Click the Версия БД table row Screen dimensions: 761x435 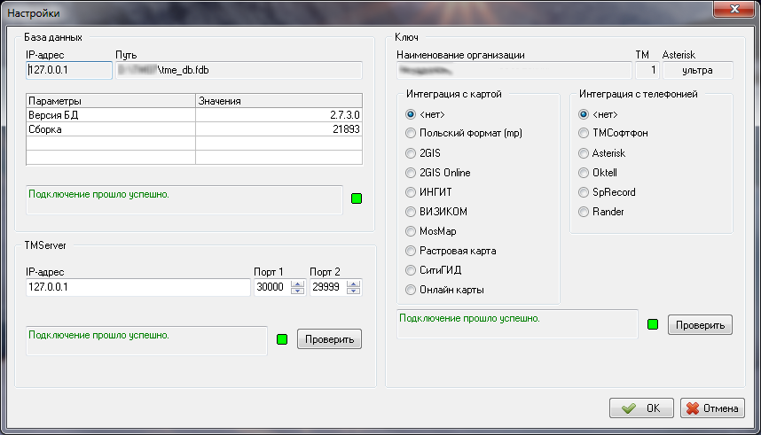coord(194,115)
